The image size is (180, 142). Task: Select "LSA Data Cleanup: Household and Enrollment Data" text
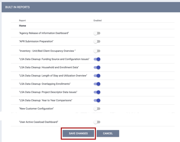pos(49,68)
